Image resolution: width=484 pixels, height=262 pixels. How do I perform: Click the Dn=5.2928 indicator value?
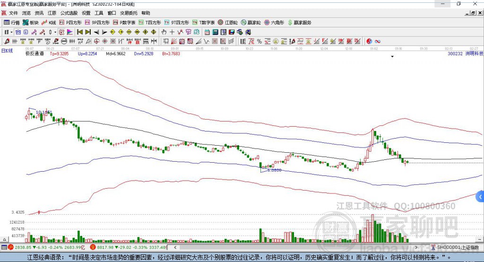point(144,54)
